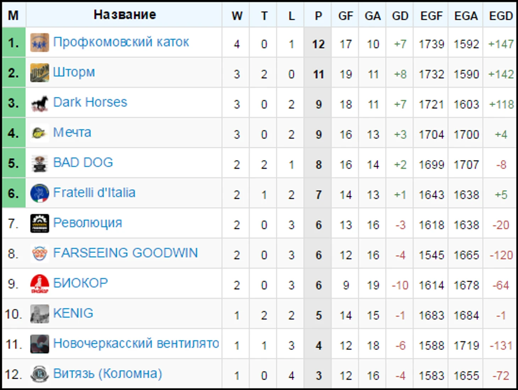Screen dimensions: 518x390
Task: Sort by the P points column header
Action: click(x=318, y=16)
